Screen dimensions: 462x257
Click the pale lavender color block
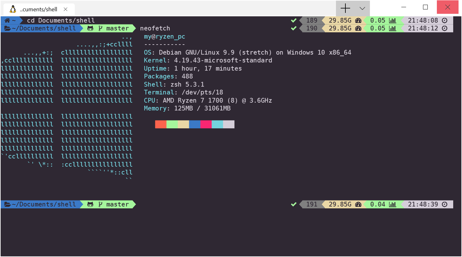pyautogui.click(x=228, y=124)
